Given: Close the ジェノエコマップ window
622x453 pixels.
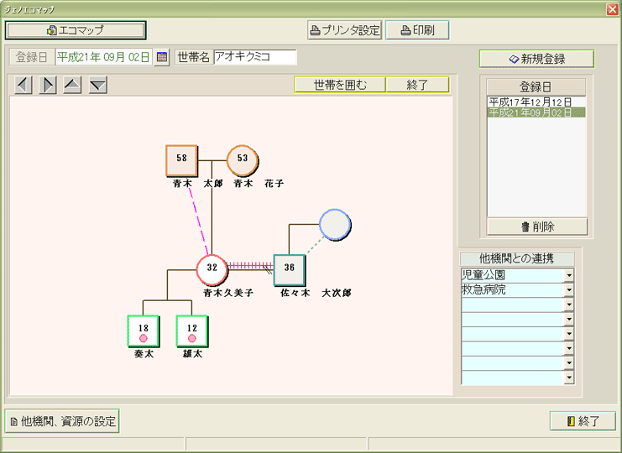Looking at the screenshot, I should tap(613, 9).
